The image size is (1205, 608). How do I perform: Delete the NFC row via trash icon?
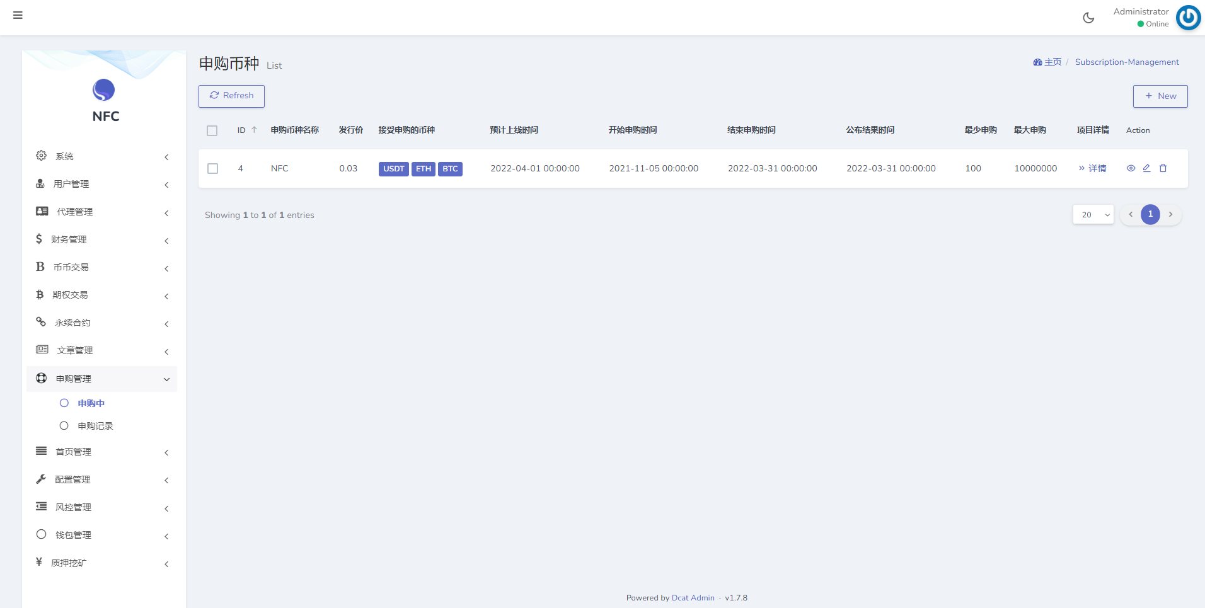coord(1163,168)
